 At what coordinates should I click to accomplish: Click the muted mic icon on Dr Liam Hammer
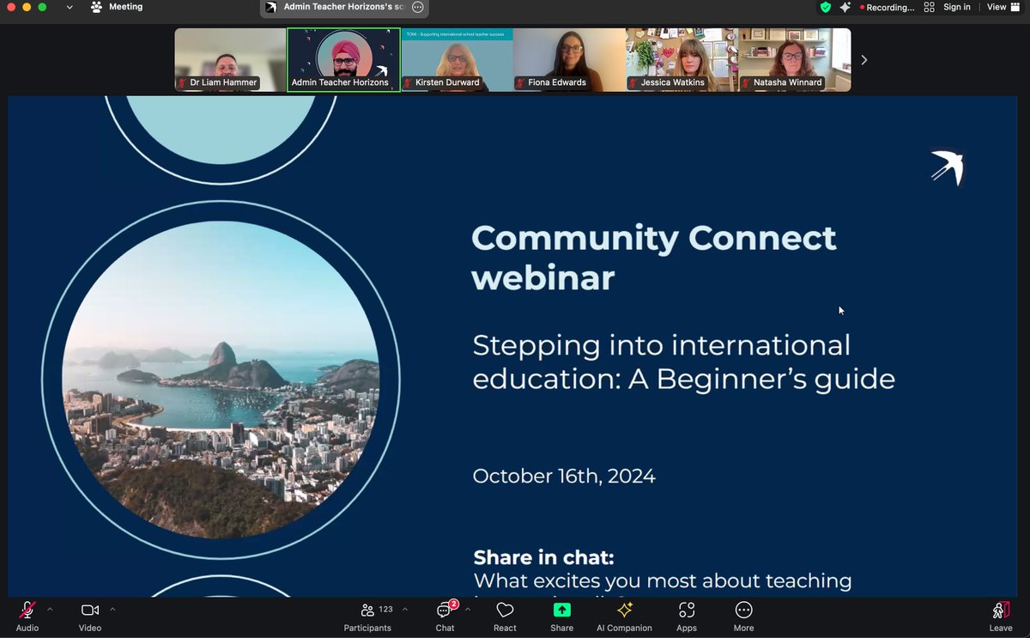point(183,82)
